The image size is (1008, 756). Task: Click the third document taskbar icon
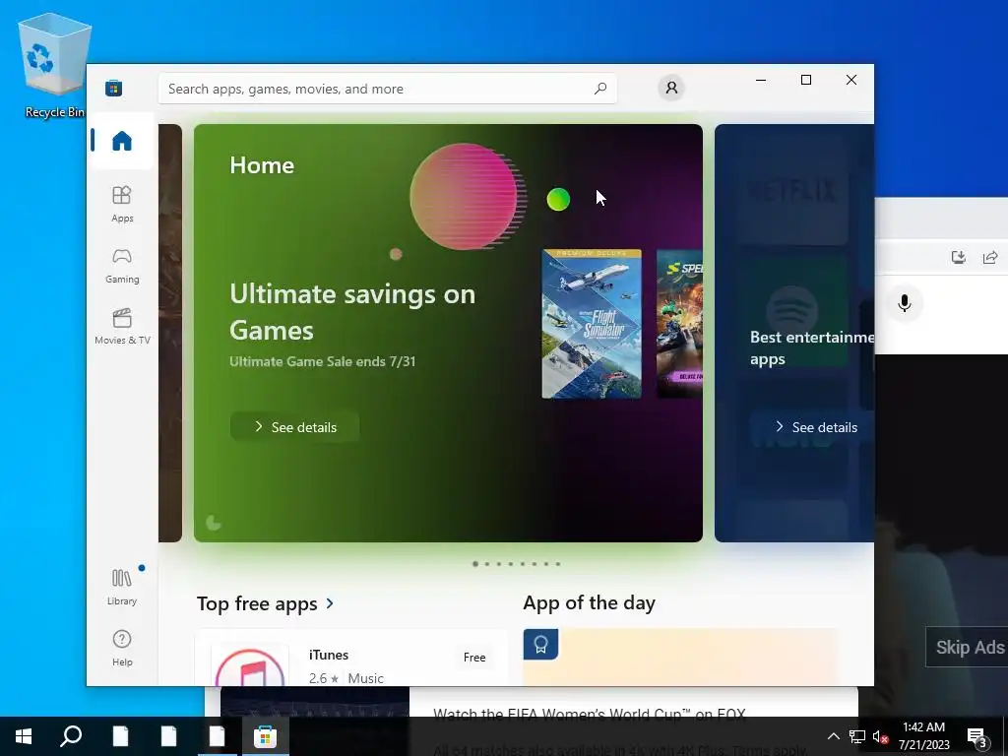pyautogui.click(x=217, y=736)
